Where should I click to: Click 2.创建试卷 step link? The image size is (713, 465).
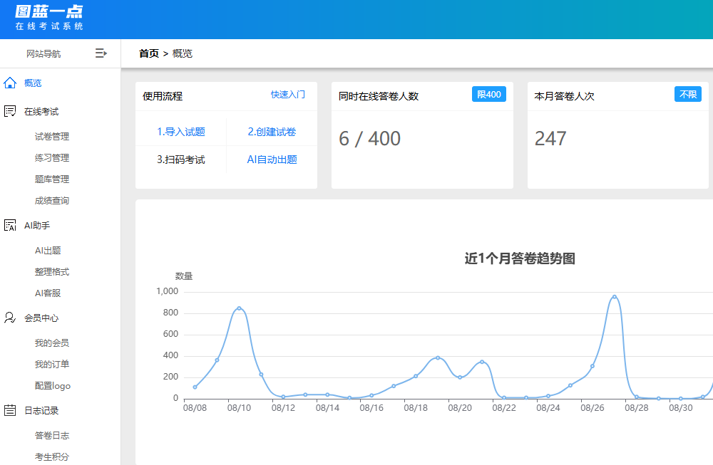pyautogui.click(x=272, y=132)
